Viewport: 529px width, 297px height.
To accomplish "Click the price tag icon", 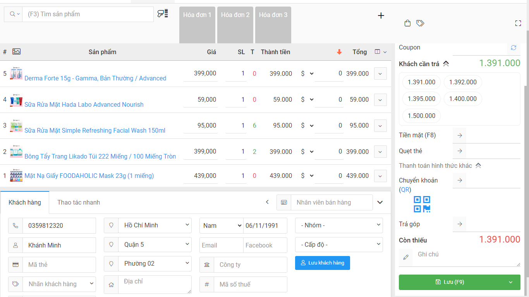I will pos(420,23).
